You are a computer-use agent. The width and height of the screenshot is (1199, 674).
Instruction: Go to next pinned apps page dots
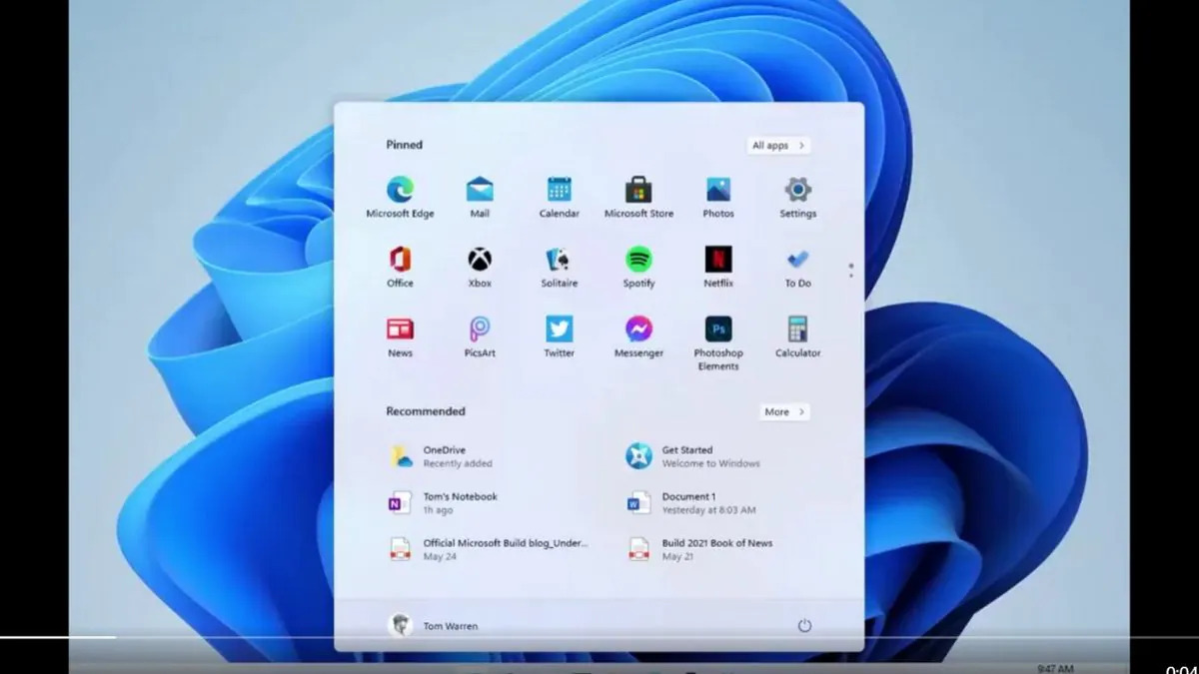point(850,270)
